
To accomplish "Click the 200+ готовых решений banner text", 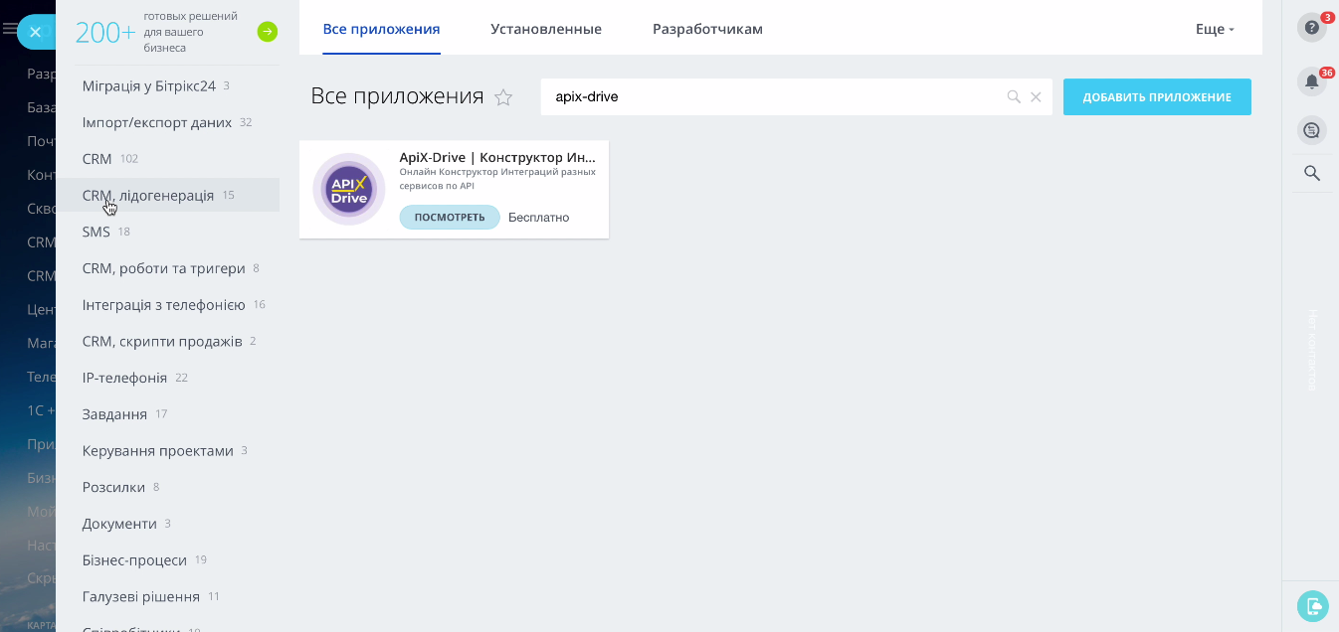I will [157, 32].
